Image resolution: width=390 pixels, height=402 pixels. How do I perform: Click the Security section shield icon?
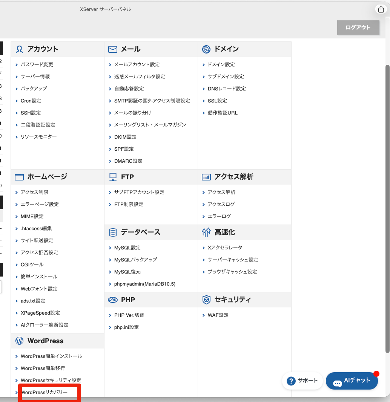(206, 300)
